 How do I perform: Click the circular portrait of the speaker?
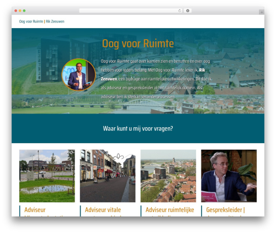pyautogui.click(x=78, y=74)
